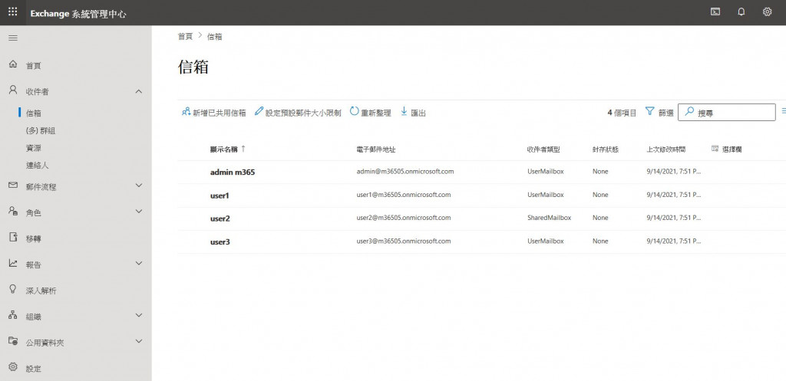
Task: Open the settings gear in header
Action: click(x=767, y=12)
